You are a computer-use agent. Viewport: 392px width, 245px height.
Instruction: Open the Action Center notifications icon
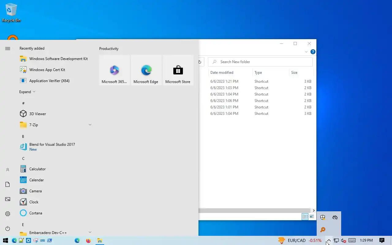pos(382,240)
